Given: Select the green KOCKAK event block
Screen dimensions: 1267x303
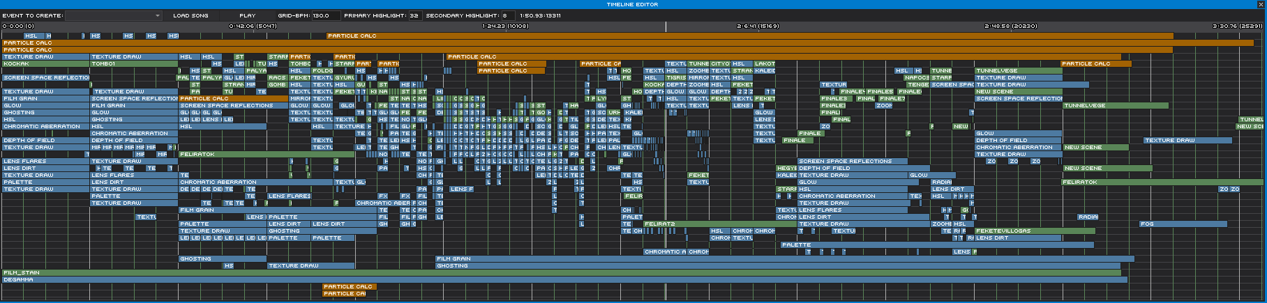Looking at the screenshot, I should point(45,64).
